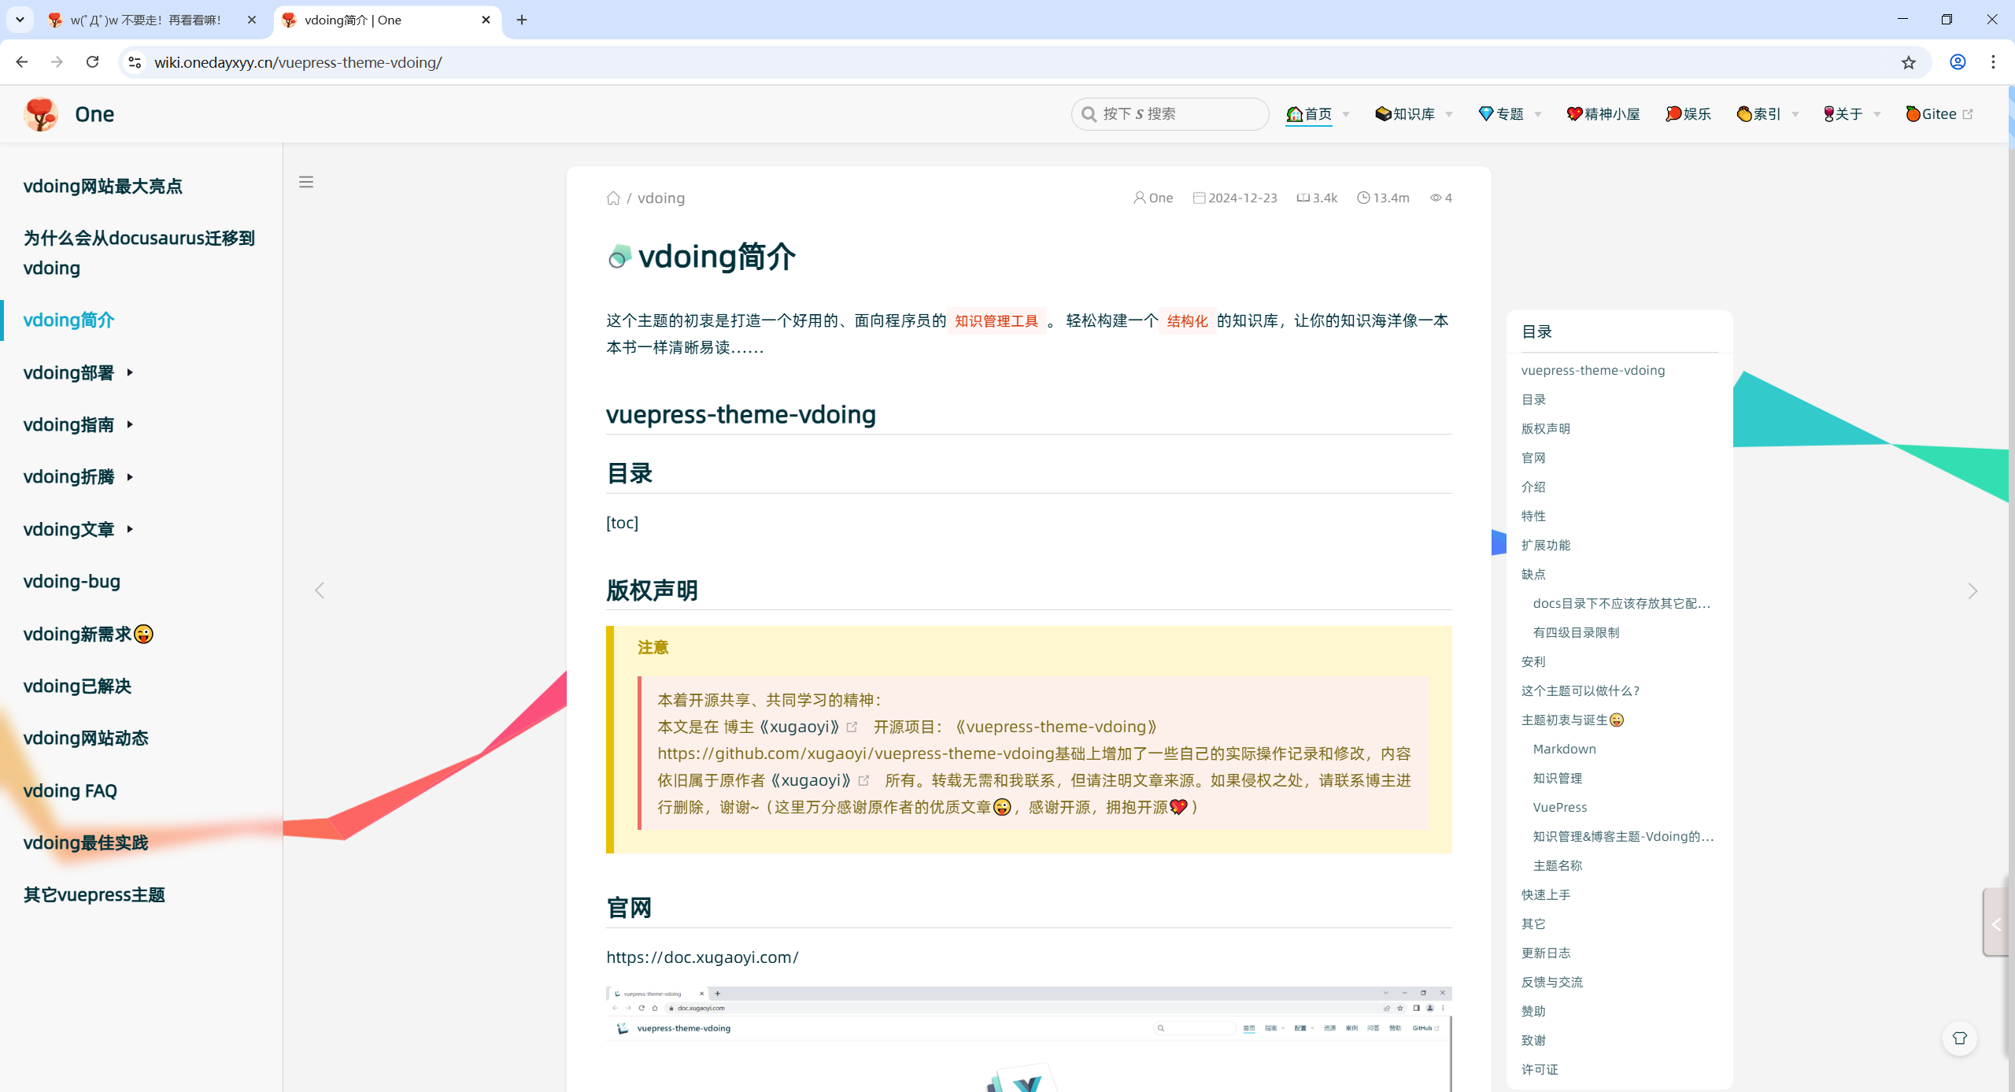
Task: Close the 不要走 tab
Action: click(x=251, y=20)
